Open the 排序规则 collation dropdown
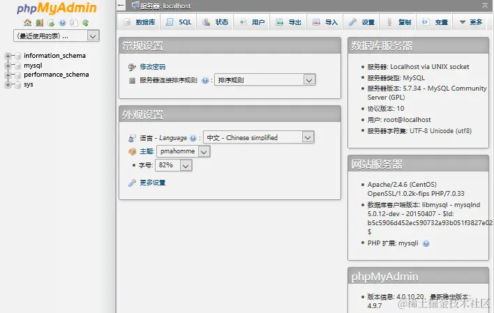 coord(265,80)
